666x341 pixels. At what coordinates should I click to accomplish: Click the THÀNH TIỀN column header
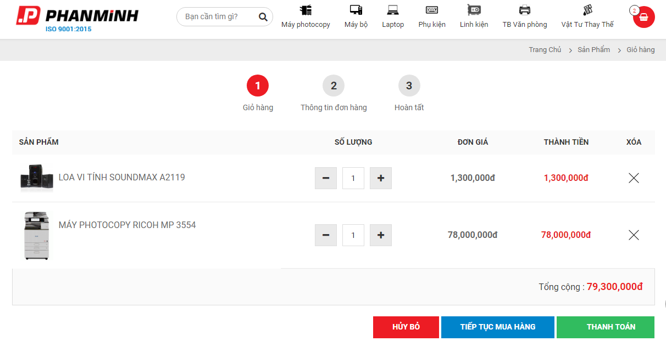[x=566, y=142]
